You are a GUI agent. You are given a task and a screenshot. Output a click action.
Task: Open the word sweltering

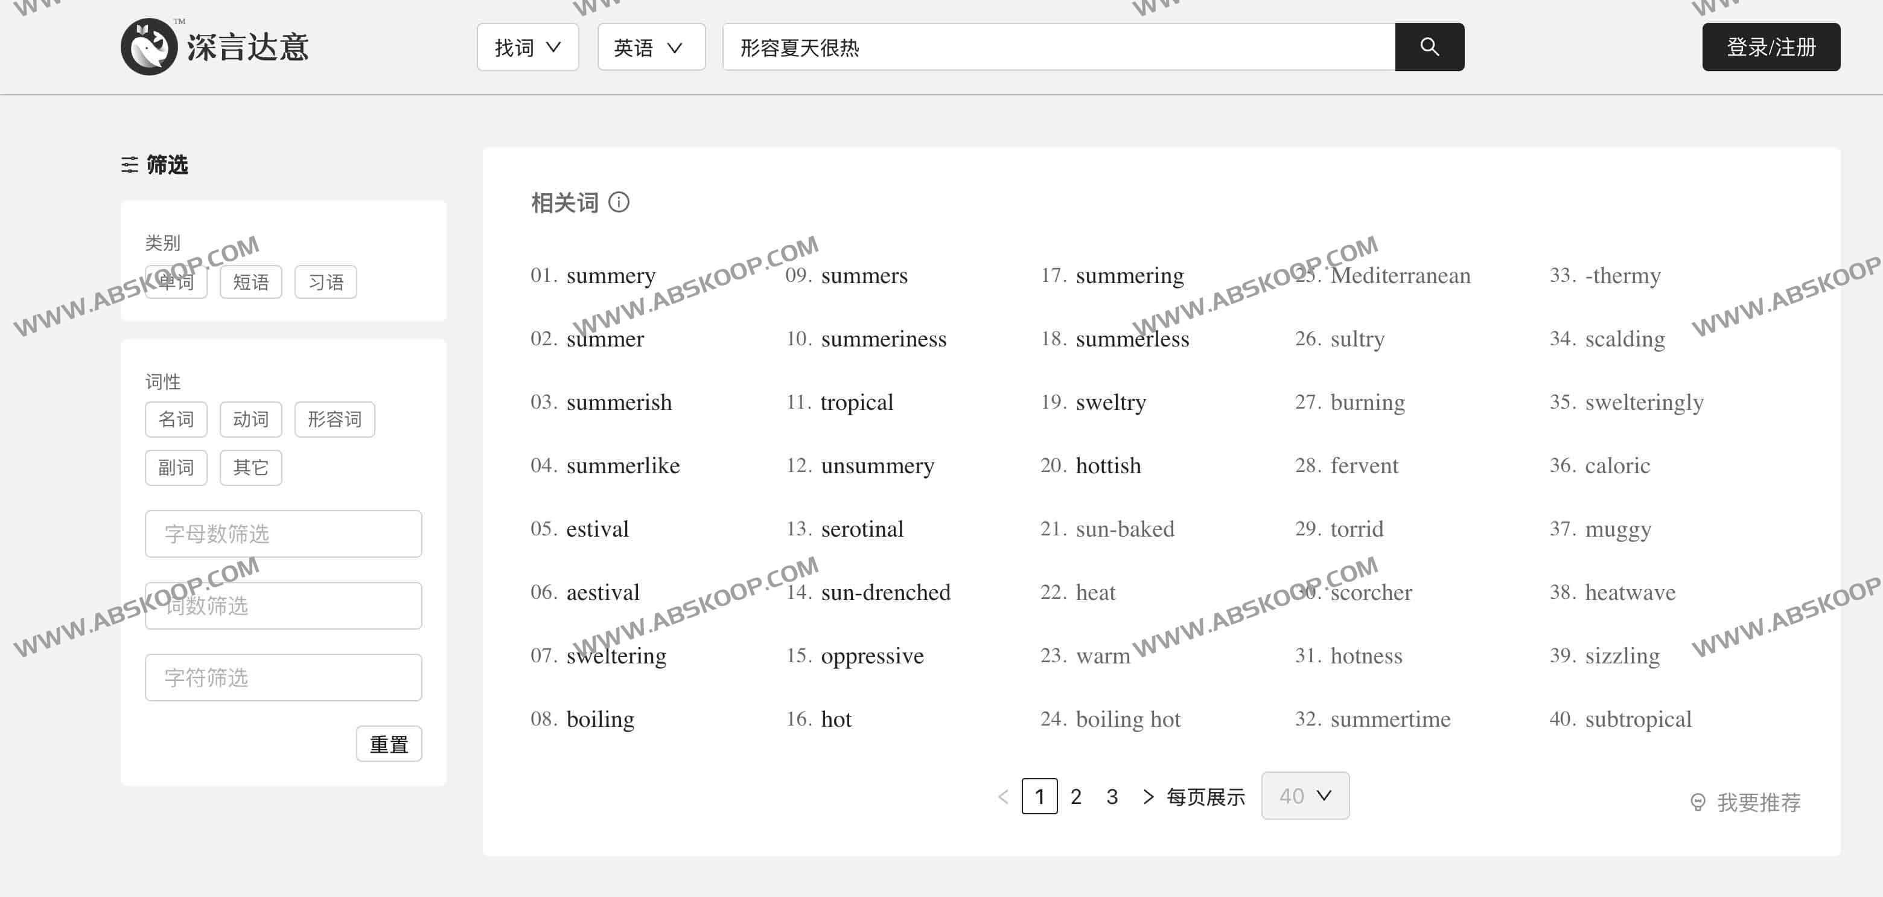click(616, 656)
